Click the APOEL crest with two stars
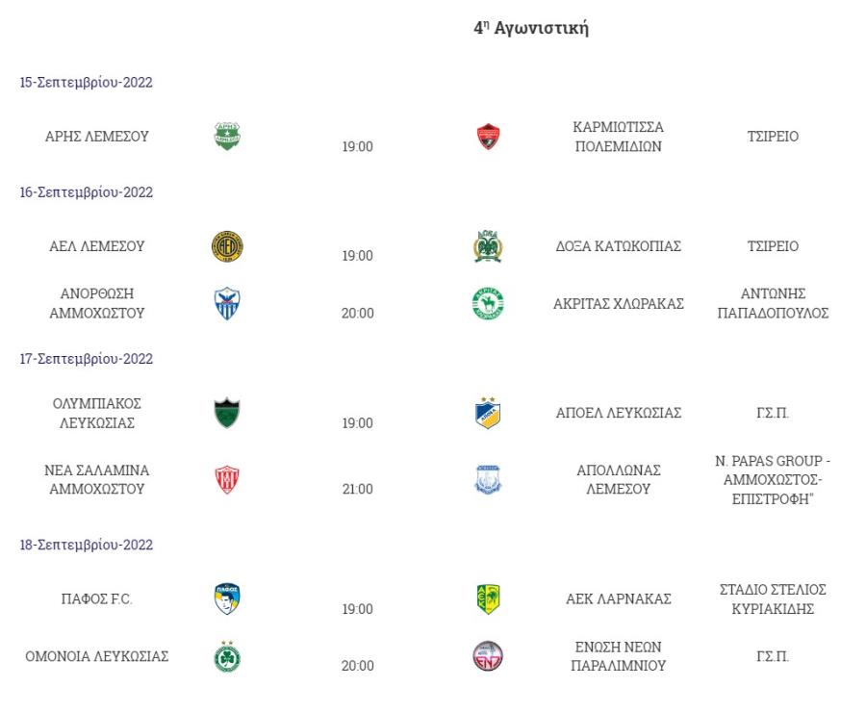This screenshot has height=712, width=866. coord(488,412)
